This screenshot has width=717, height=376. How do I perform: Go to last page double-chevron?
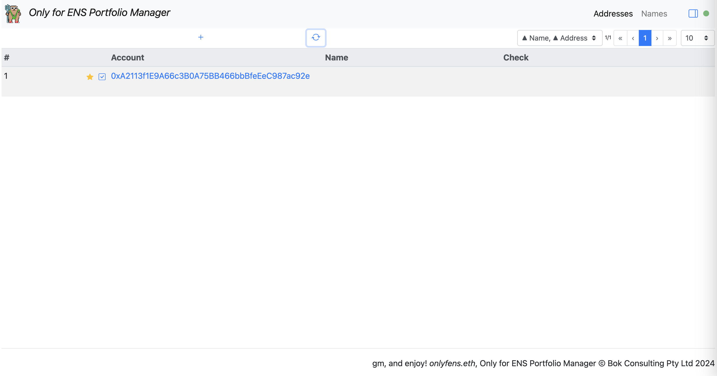(670, 38)
